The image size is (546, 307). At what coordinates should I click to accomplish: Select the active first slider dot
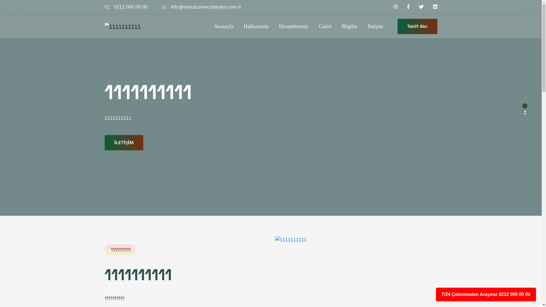coord(525,106)
